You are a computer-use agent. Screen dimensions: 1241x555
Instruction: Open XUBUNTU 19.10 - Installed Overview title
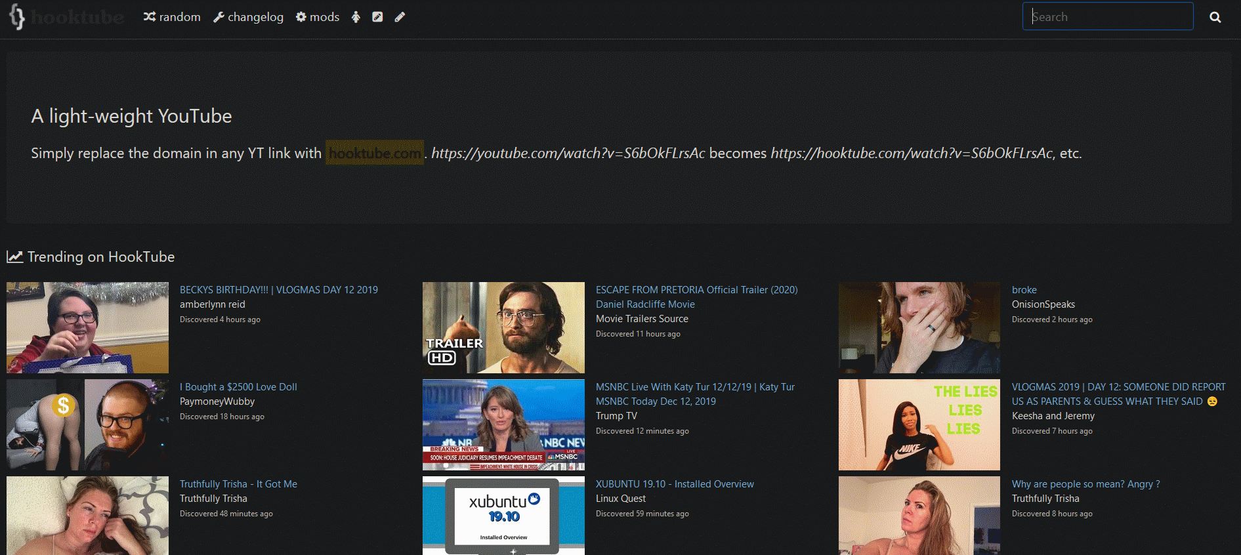(675, 483)
